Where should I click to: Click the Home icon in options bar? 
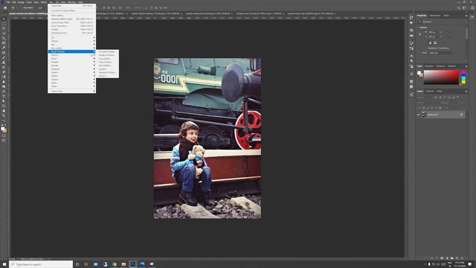(5, 7)
